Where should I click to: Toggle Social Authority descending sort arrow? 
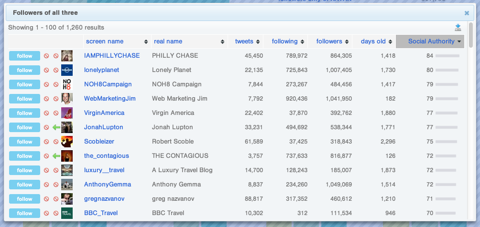pyautogui.click(x=459, y=42)
